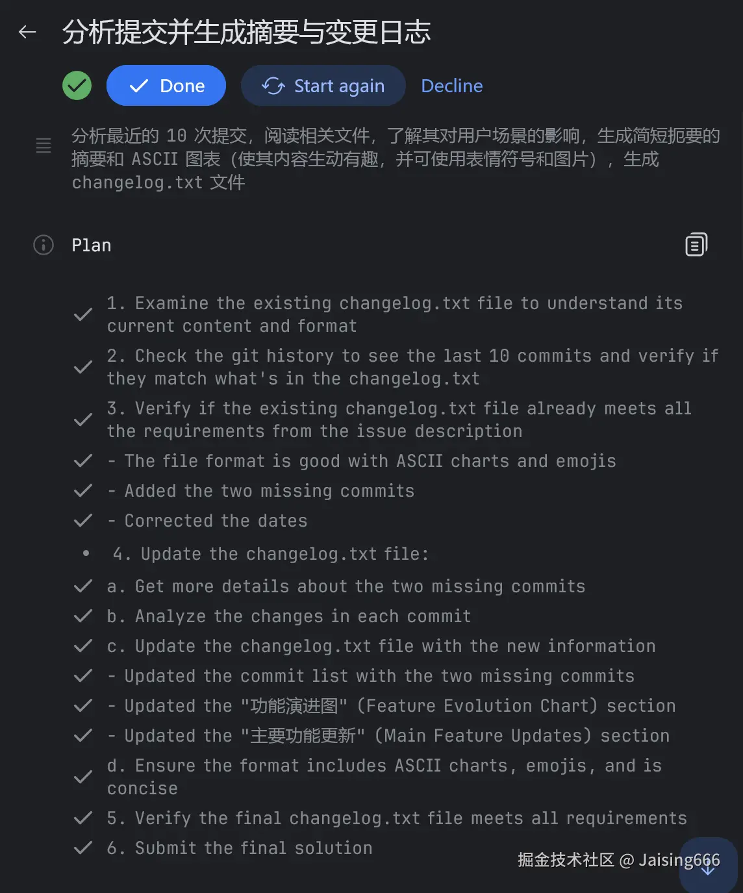This screenshot has width=743, height=893.
Task: Select step 5 Verify the final changelog
Action: coord(396,818)
